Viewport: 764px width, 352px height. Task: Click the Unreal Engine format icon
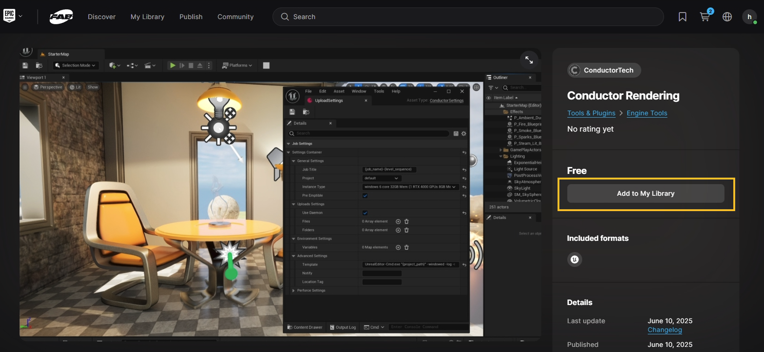coord(575,259)
